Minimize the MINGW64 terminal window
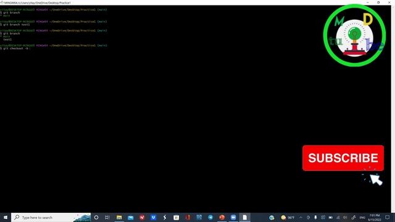The height and width of the screenshot is (222, 395). click(x=368, y=2)
